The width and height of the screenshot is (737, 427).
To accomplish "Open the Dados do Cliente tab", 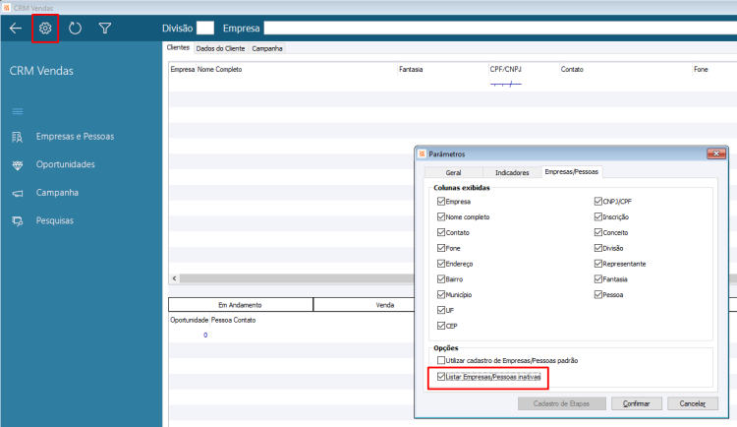I will coord(220,48).
